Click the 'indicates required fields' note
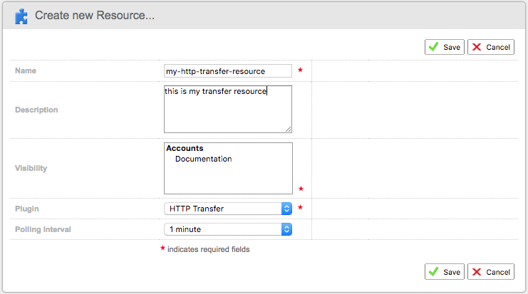 click(208, 250)
